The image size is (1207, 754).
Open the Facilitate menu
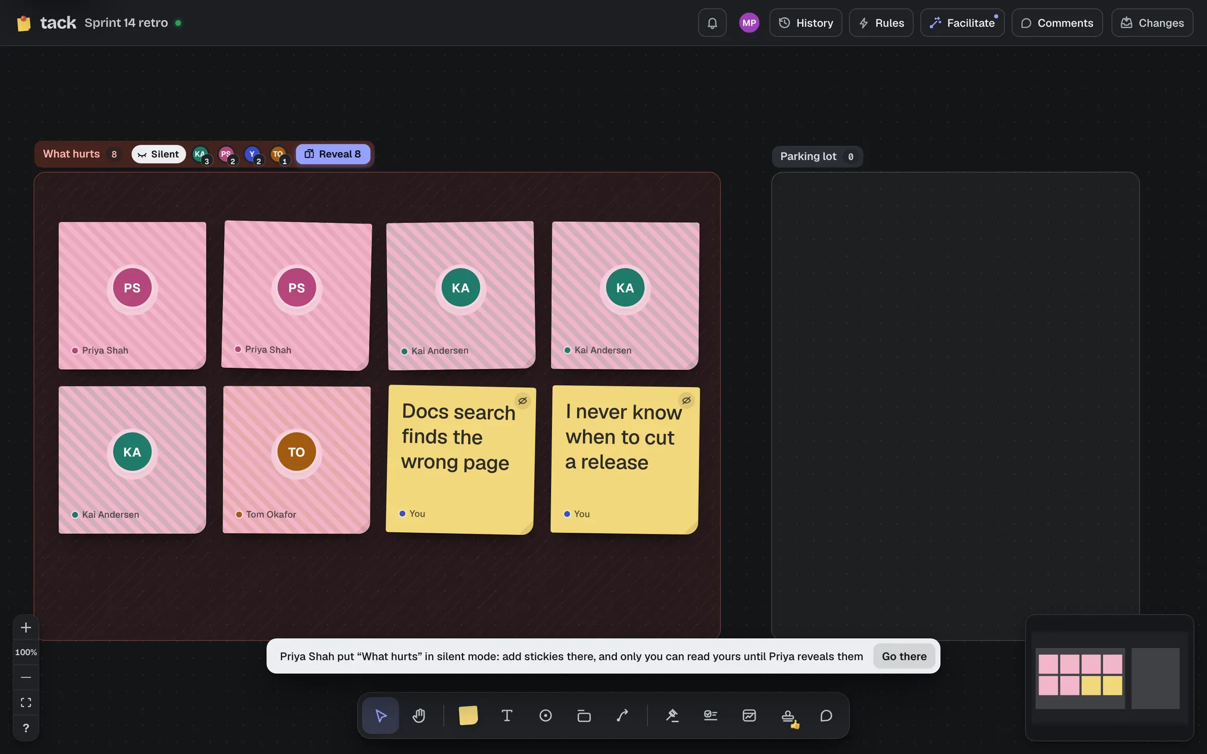click(x=962, y=23)
